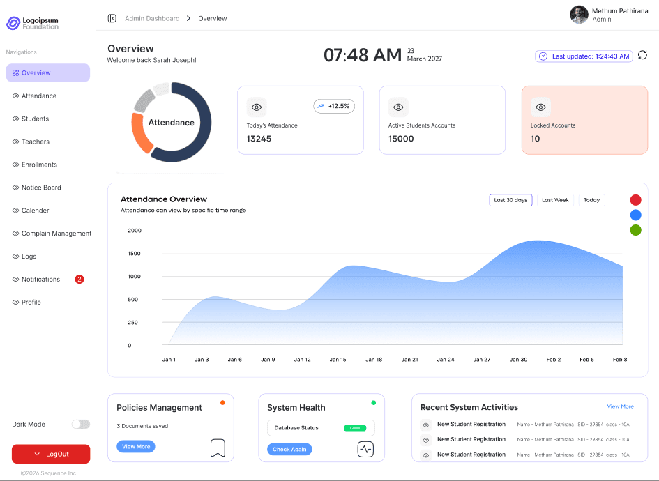Click the pulse monitor icon in System Health
659x481 pixels.
click(x=365, y=449)
